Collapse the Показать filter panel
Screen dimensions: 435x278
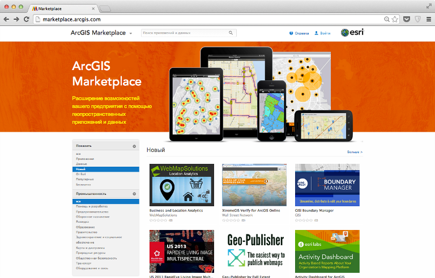point(134,146)
